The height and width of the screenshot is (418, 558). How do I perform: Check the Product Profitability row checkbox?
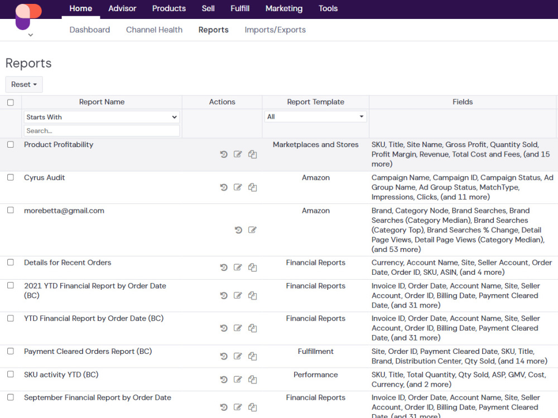[11, 145]
